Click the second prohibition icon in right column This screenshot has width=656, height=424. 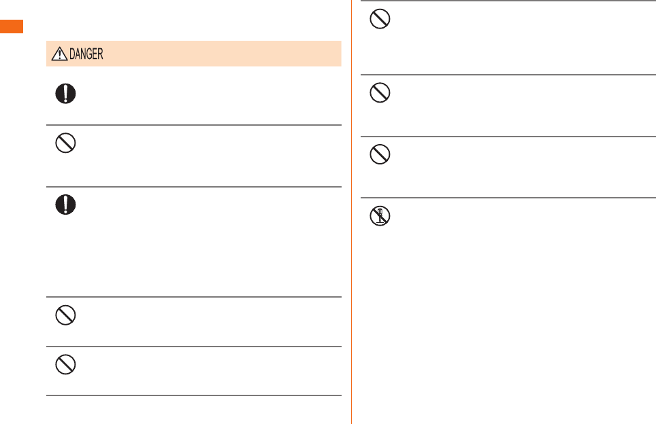coord(380,92)
